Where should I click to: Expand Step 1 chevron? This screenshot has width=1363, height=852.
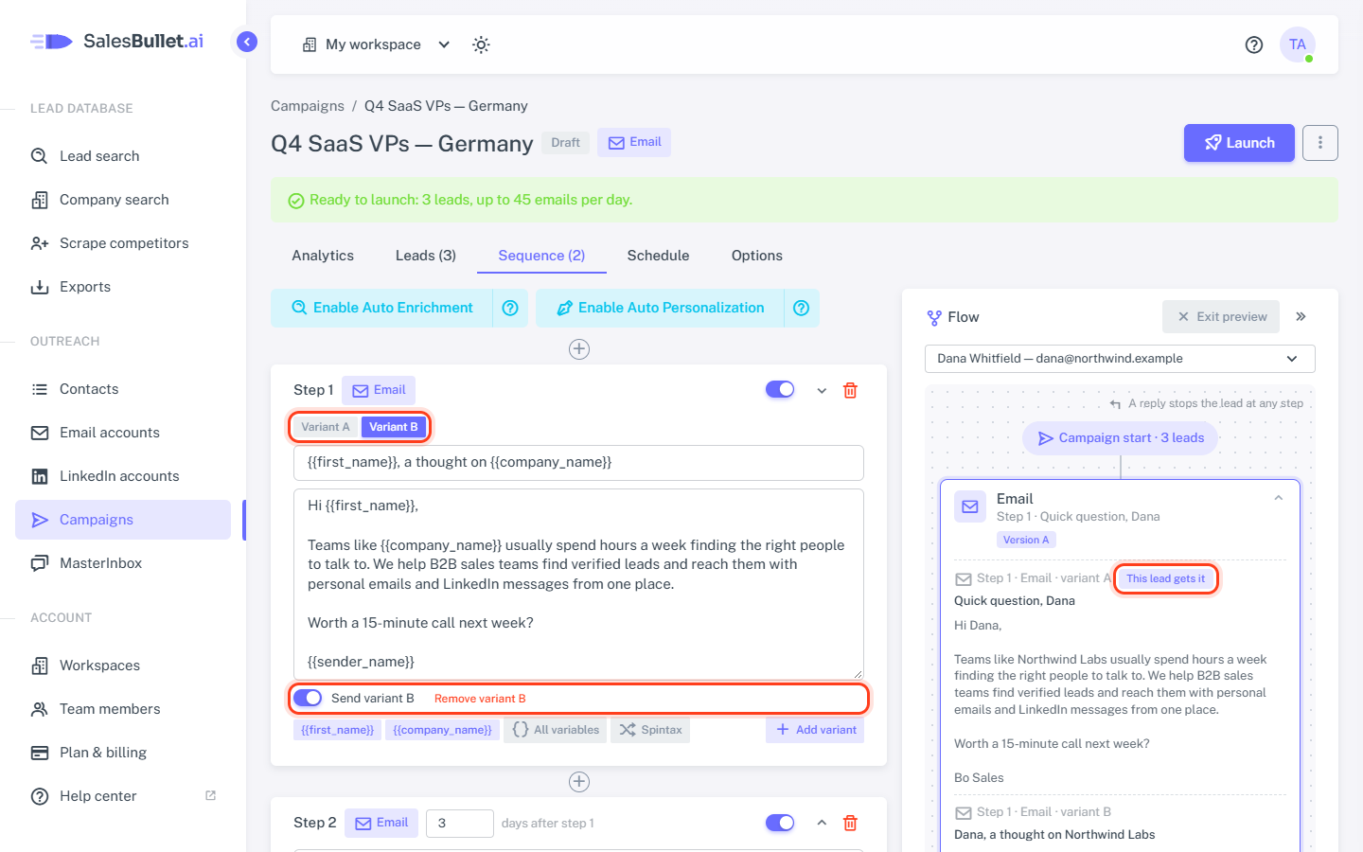pyautogui.click(x=822, y=390)
